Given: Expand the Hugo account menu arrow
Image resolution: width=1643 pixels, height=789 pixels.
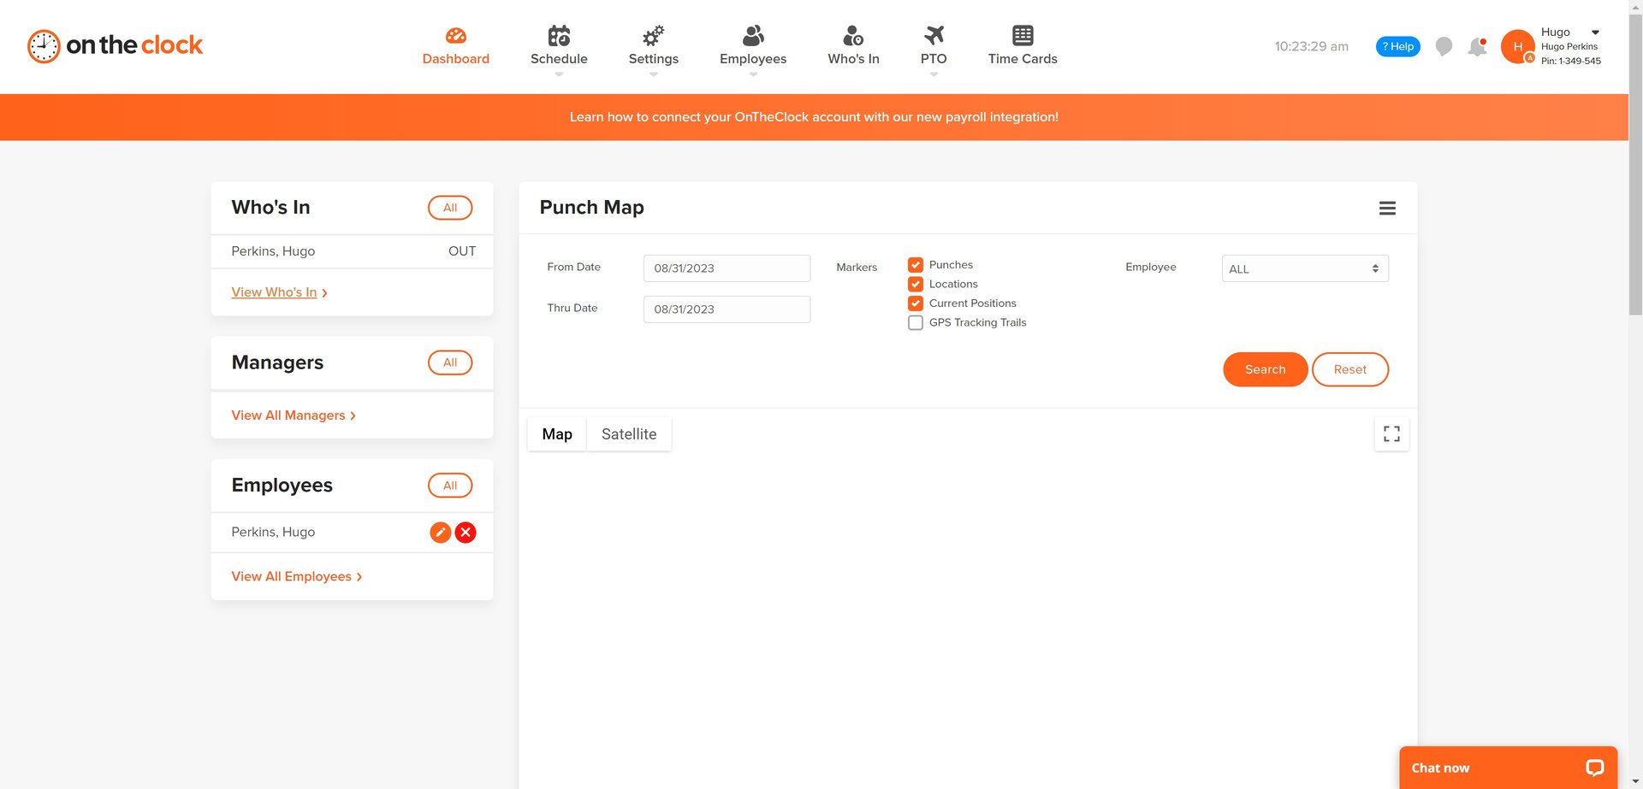Looking at the screenshot, I should pos(1595,32).
